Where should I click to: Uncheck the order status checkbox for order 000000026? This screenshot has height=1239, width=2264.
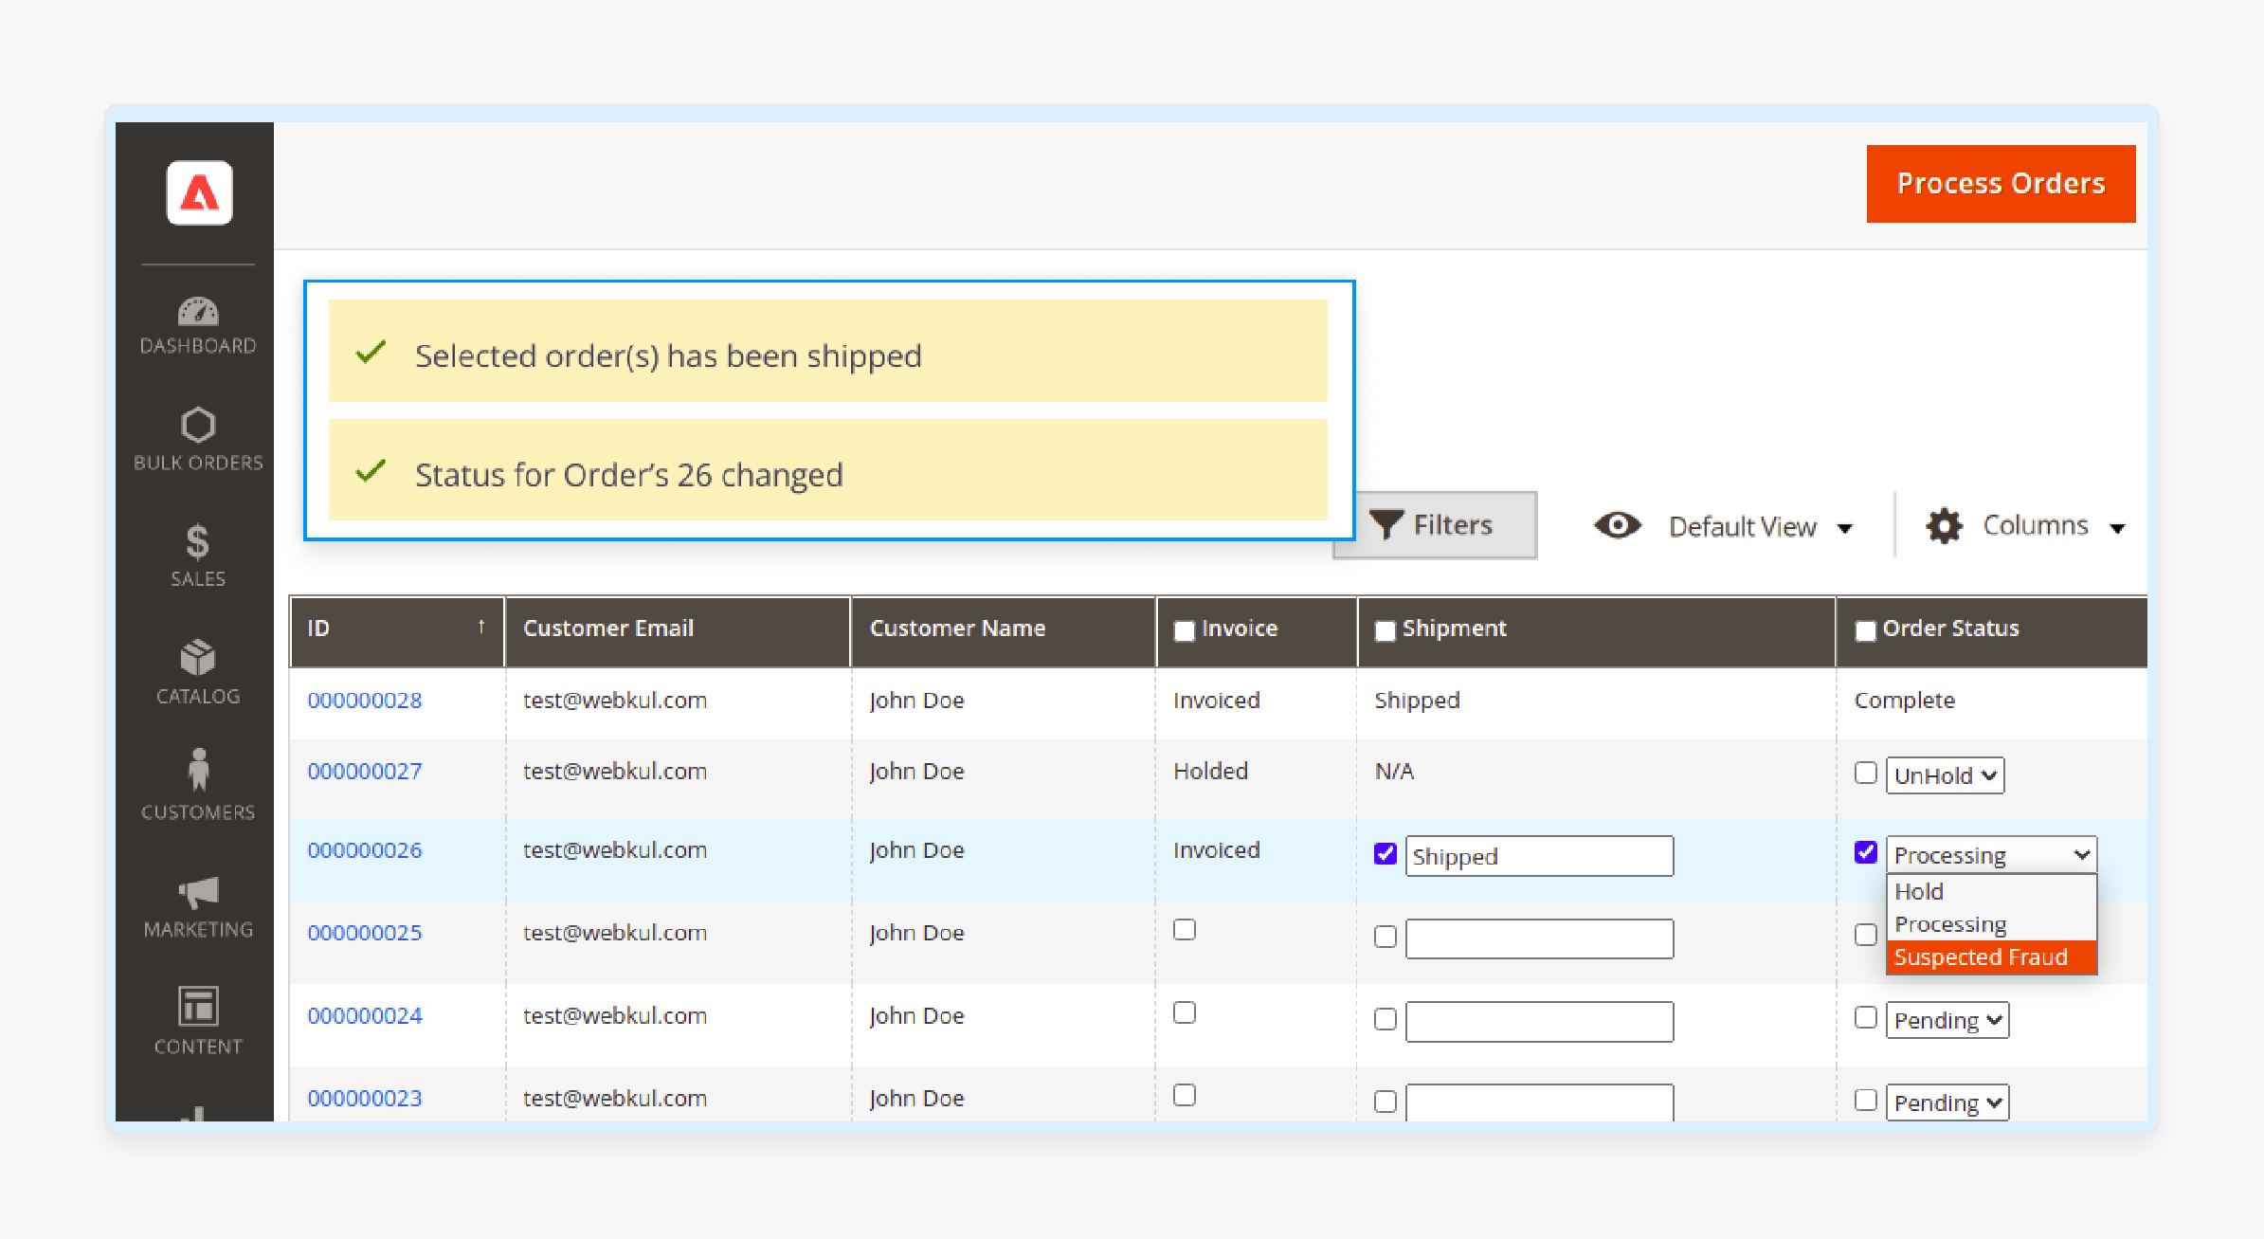pyautogui.click(x=1865, y=851)
